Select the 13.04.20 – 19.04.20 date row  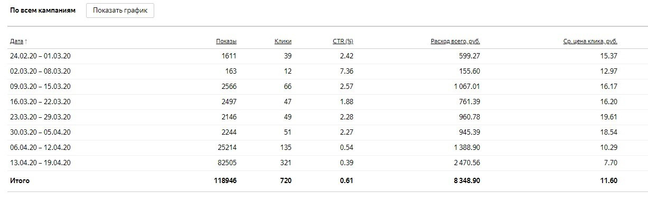click(327, 163)
